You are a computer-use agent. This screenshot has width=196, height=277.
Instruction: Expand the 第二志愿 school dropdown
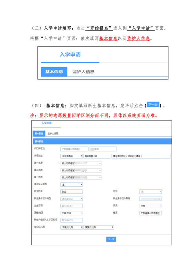[x=81, y=170]
